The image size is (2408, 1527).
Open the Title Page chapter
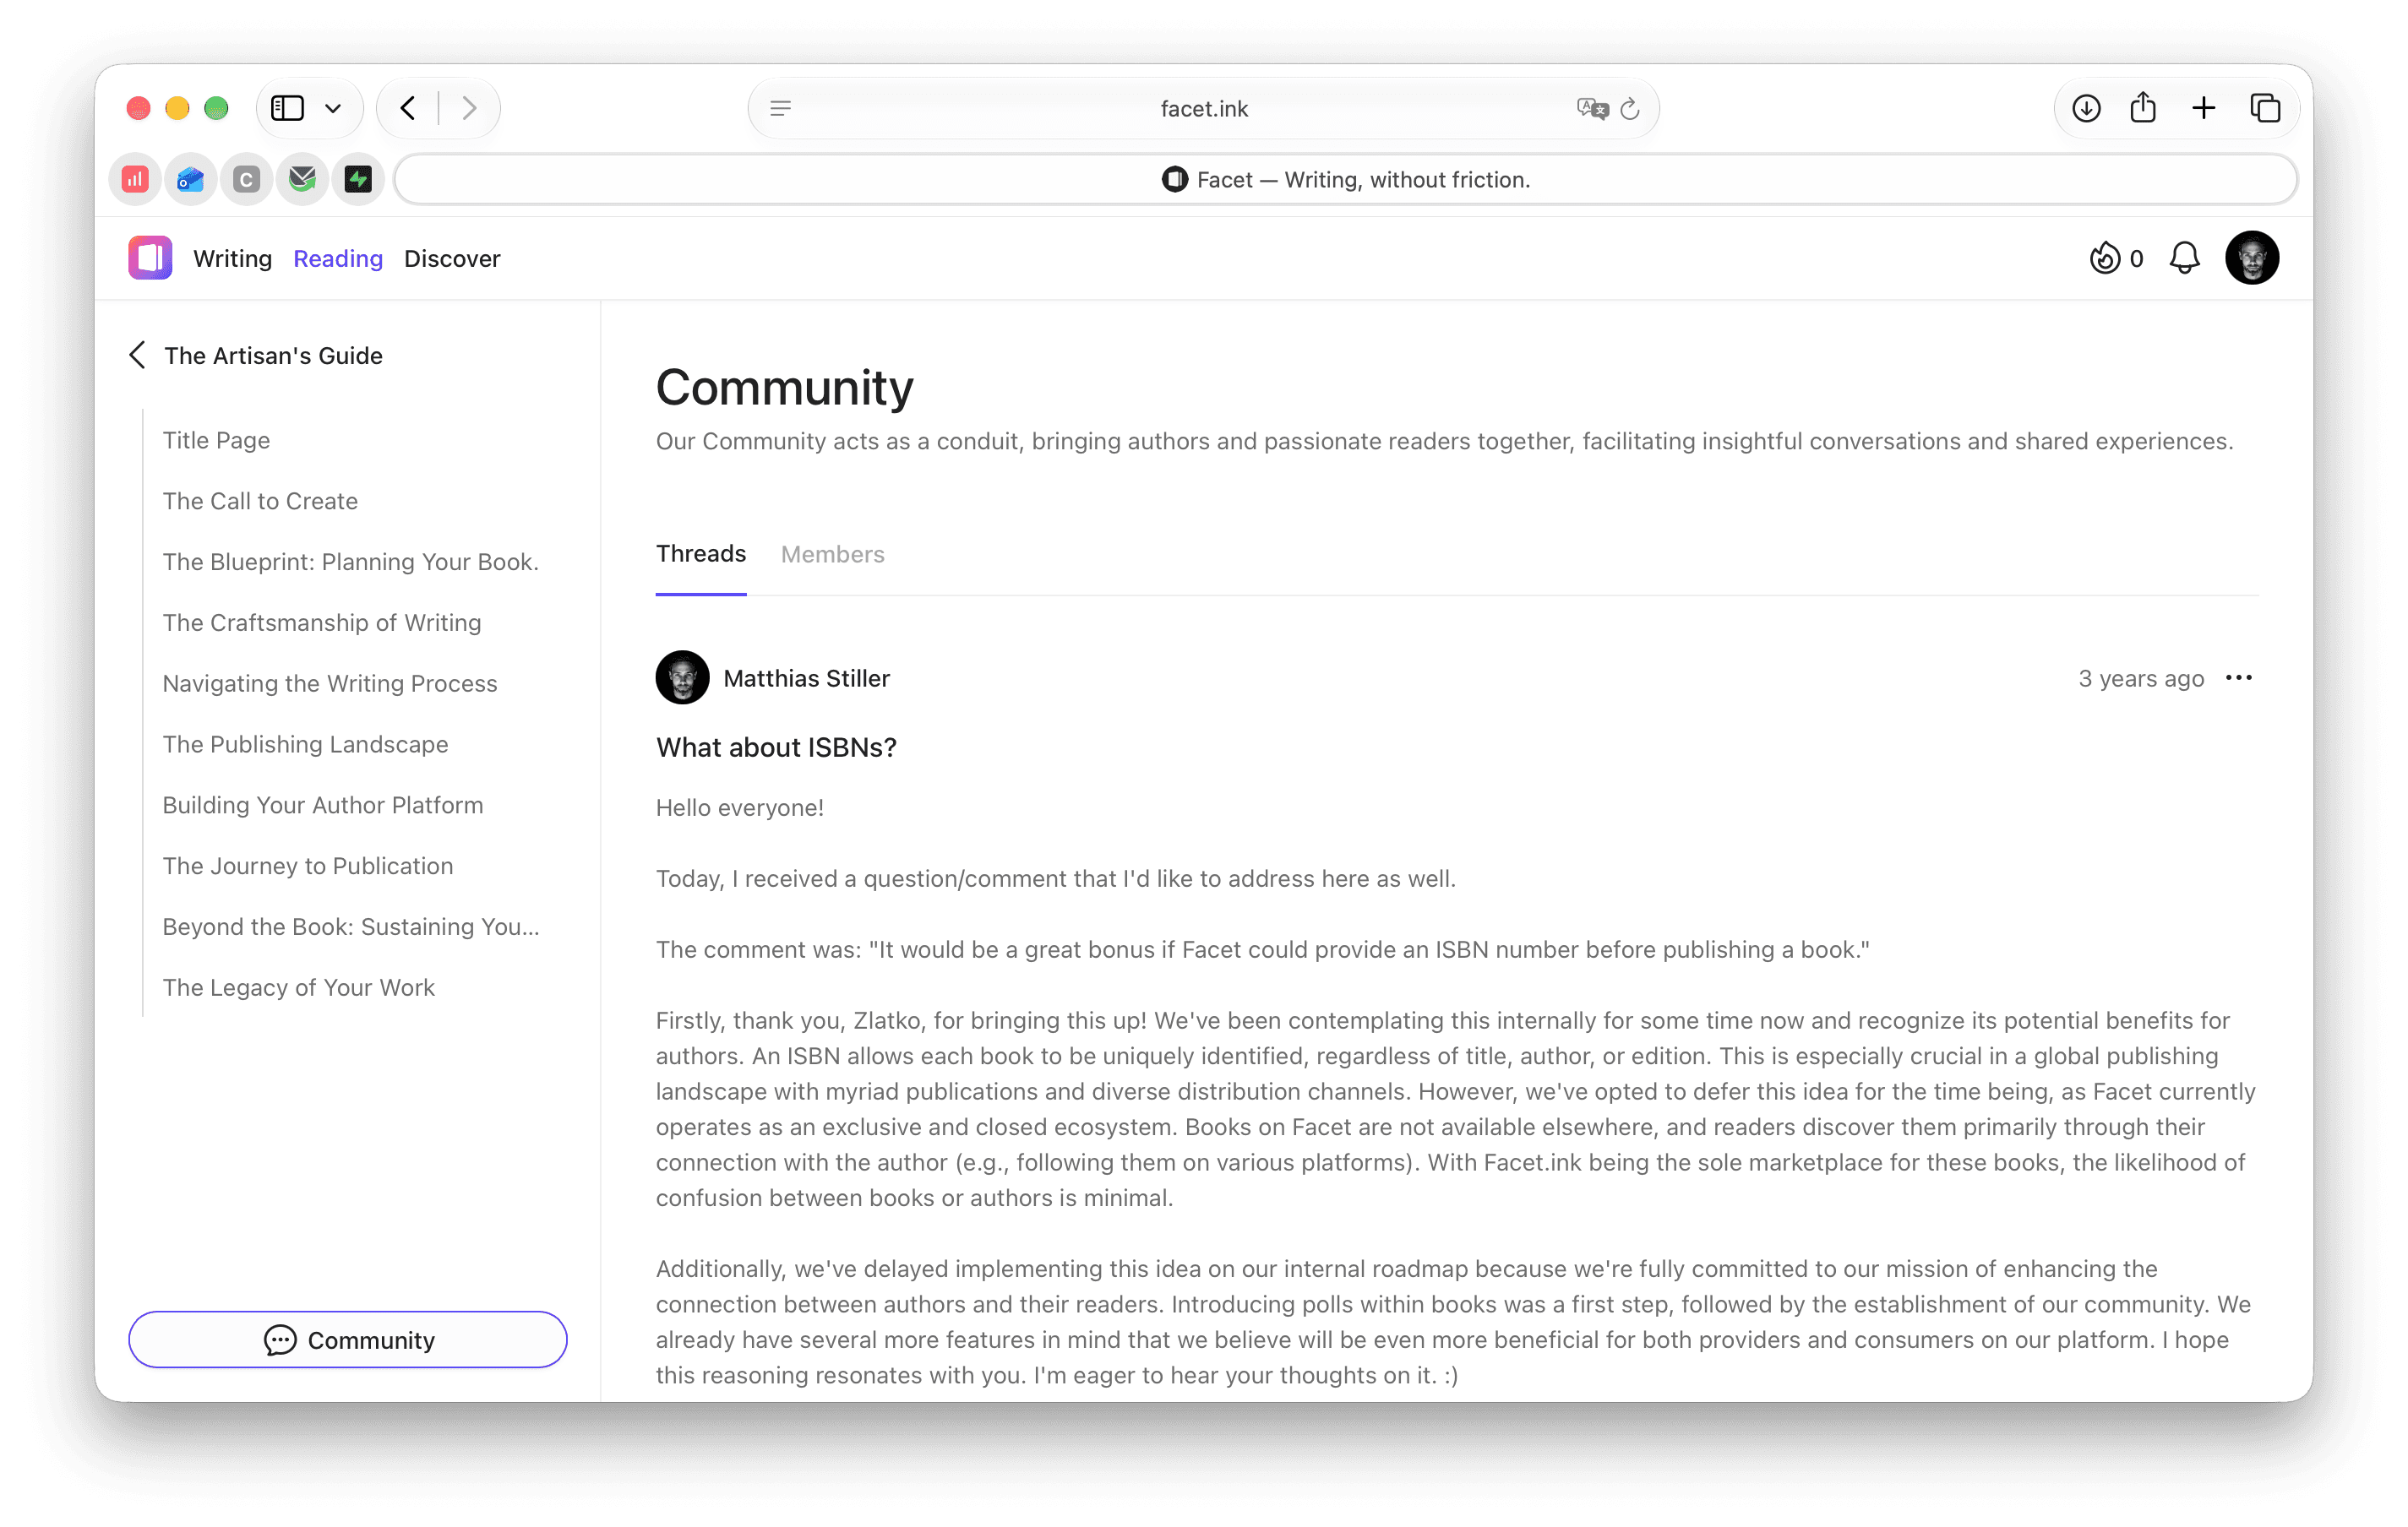(x=216, y=440)
